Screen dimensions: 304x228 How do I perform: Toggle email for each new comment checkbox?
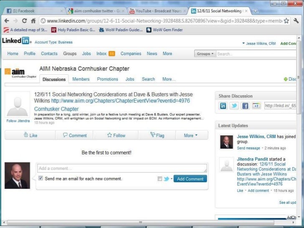coord(41,178)
